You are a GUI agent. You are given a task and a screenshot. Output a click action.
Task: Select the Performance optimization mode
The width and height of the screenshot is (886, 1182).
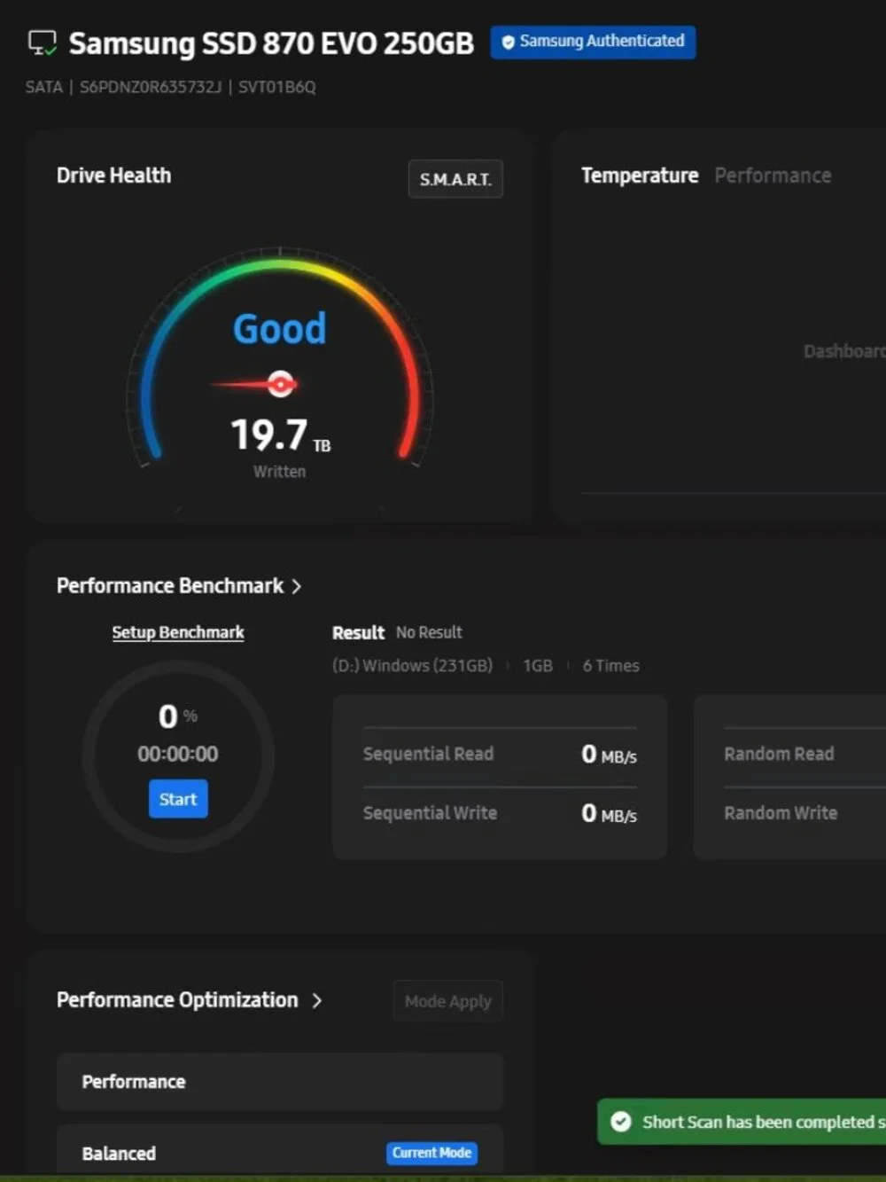280,1082
